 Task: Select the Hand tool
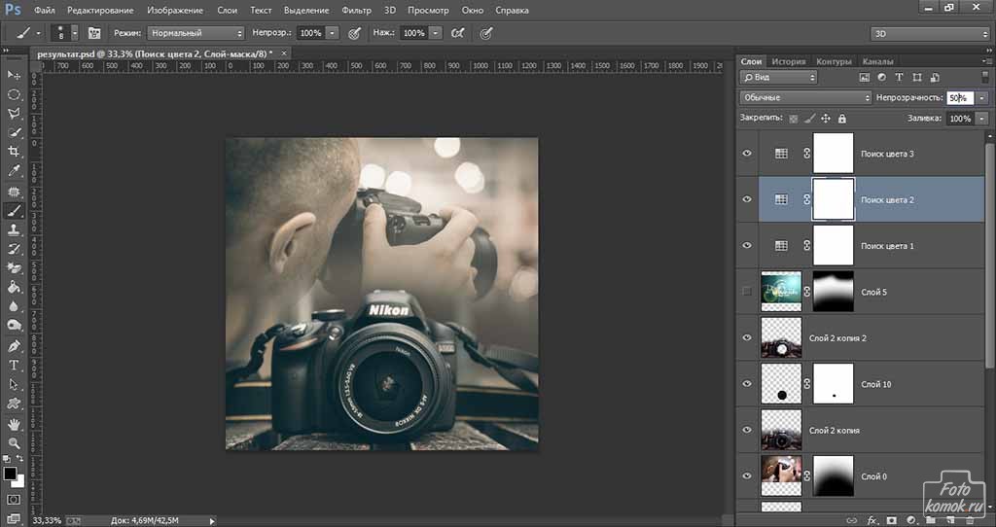(x=14, y=424)
